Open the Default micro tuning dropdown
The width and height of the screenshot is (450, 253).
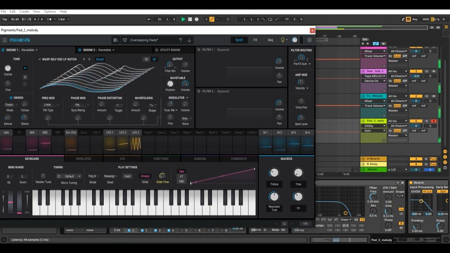click(x=69, y=176)
